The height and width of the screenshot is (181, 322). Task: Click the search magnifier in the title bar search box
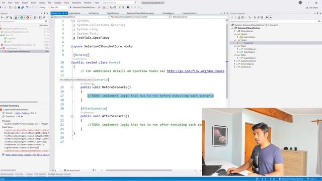(135, 3)
